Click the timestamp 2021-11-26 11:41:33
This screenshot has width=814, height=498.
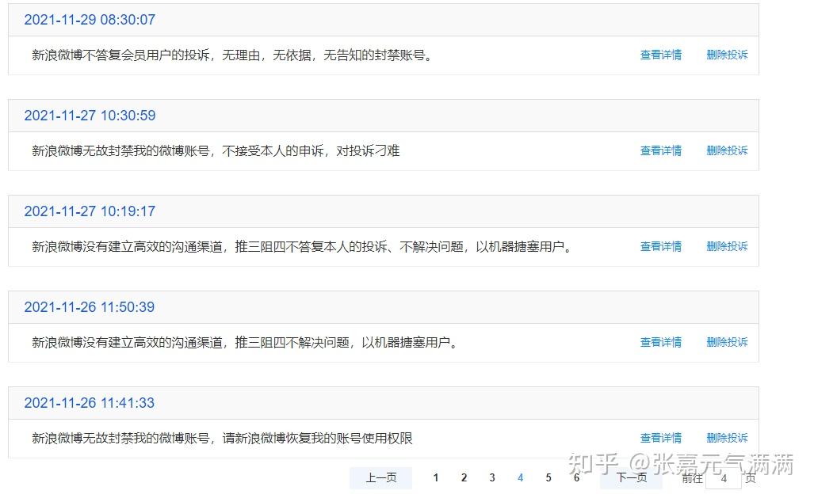click(90, 403)
